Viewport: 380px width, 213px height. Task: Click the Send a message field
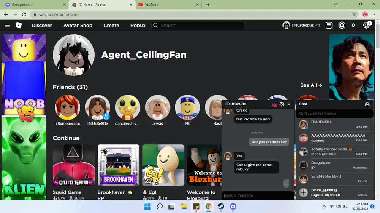(258, 195)
